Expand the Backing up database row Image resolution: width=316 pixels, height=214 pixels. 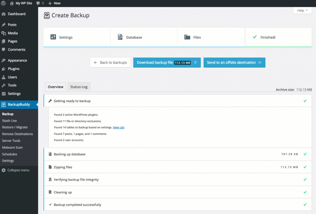tap(69, 154)
